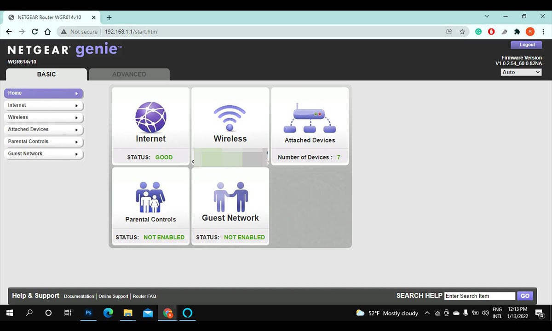Select Home in the sidebar

tap(44, 93)
